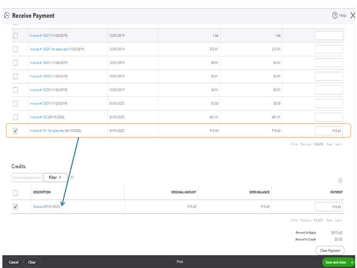Go to First page of credits list
Screen dimensions: 357x268
coord(294,220)
